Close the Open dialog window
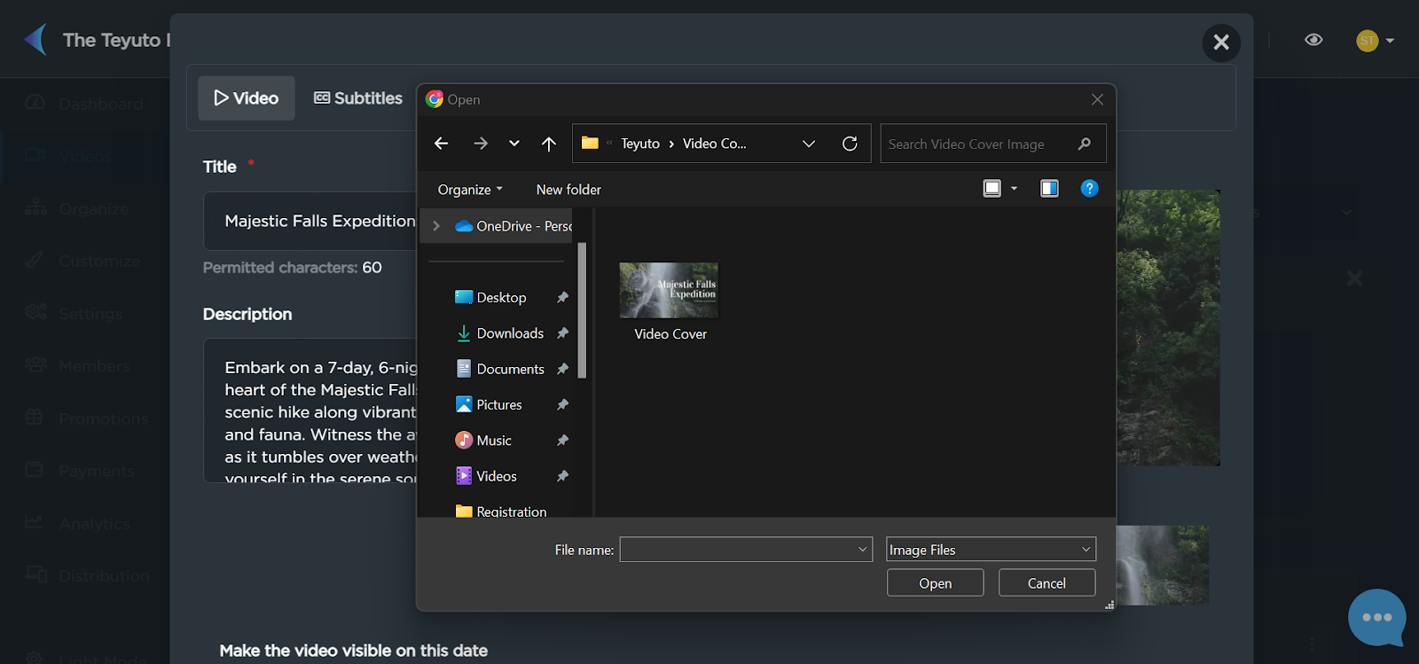Image resolution: width=1419 pixels, height=664 pixels. click(1097, 99)
